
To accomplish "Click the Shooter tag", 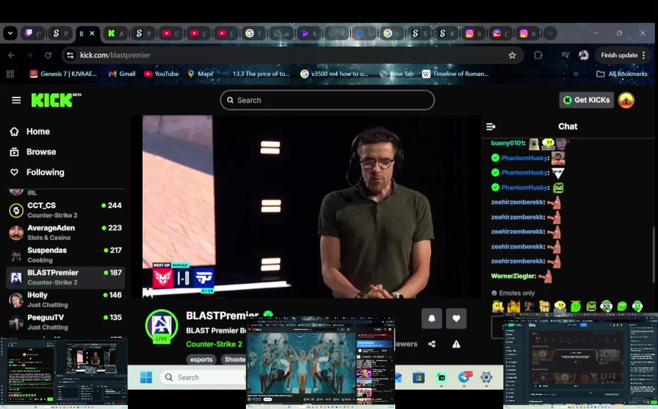I will (234, 360).
